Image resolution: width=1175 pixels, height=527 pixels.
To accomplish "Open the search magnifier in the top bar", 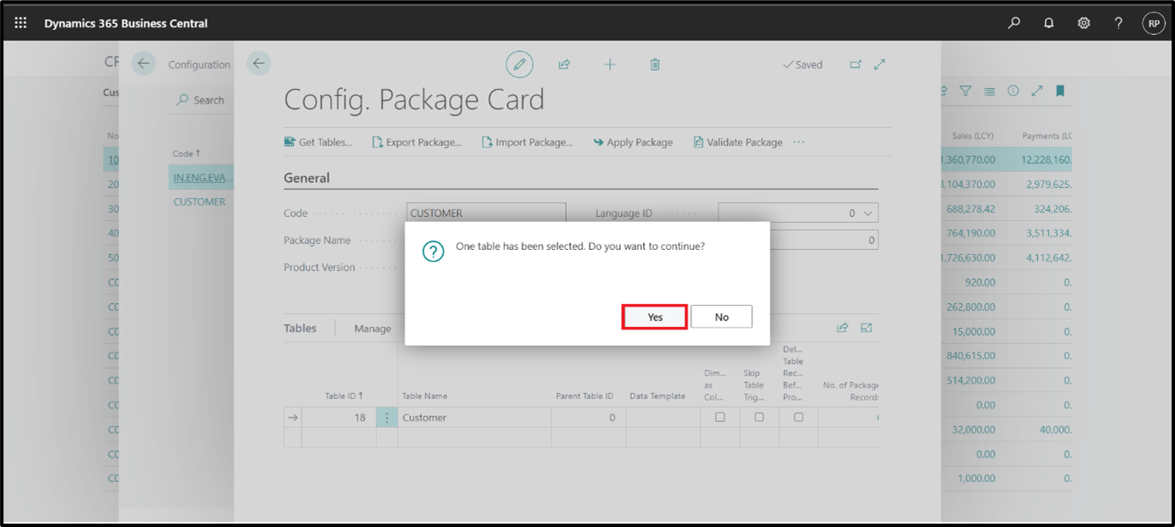I will tap(1013, 23).
